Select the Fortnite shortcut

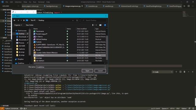tap(39, 42)
